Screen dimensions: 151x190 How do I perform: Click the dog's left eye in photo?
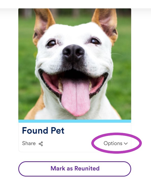(x=51, y=43)
